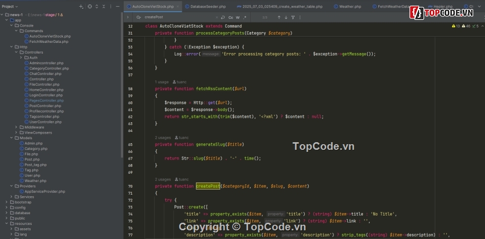The height and width of the screenshot is (239, 485).
Task: Click the weak warnings indicator showing 46
Action: click(466, 26)
